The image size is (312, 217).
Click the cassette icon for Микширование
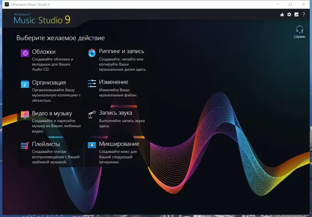[x=92, y=145]
